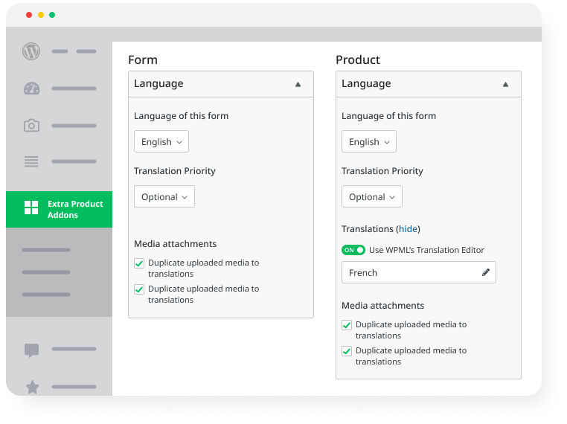Screen dimensions: 567x424
Task: Select the camera media icon
Action: tap(31, 126)
